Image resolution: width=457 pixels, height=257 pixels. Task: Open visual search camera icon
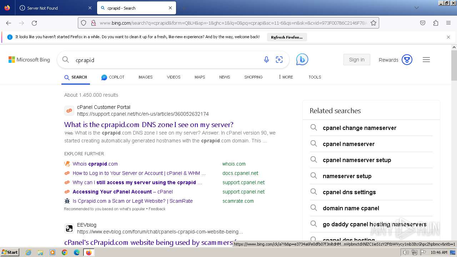coord(279,60)
